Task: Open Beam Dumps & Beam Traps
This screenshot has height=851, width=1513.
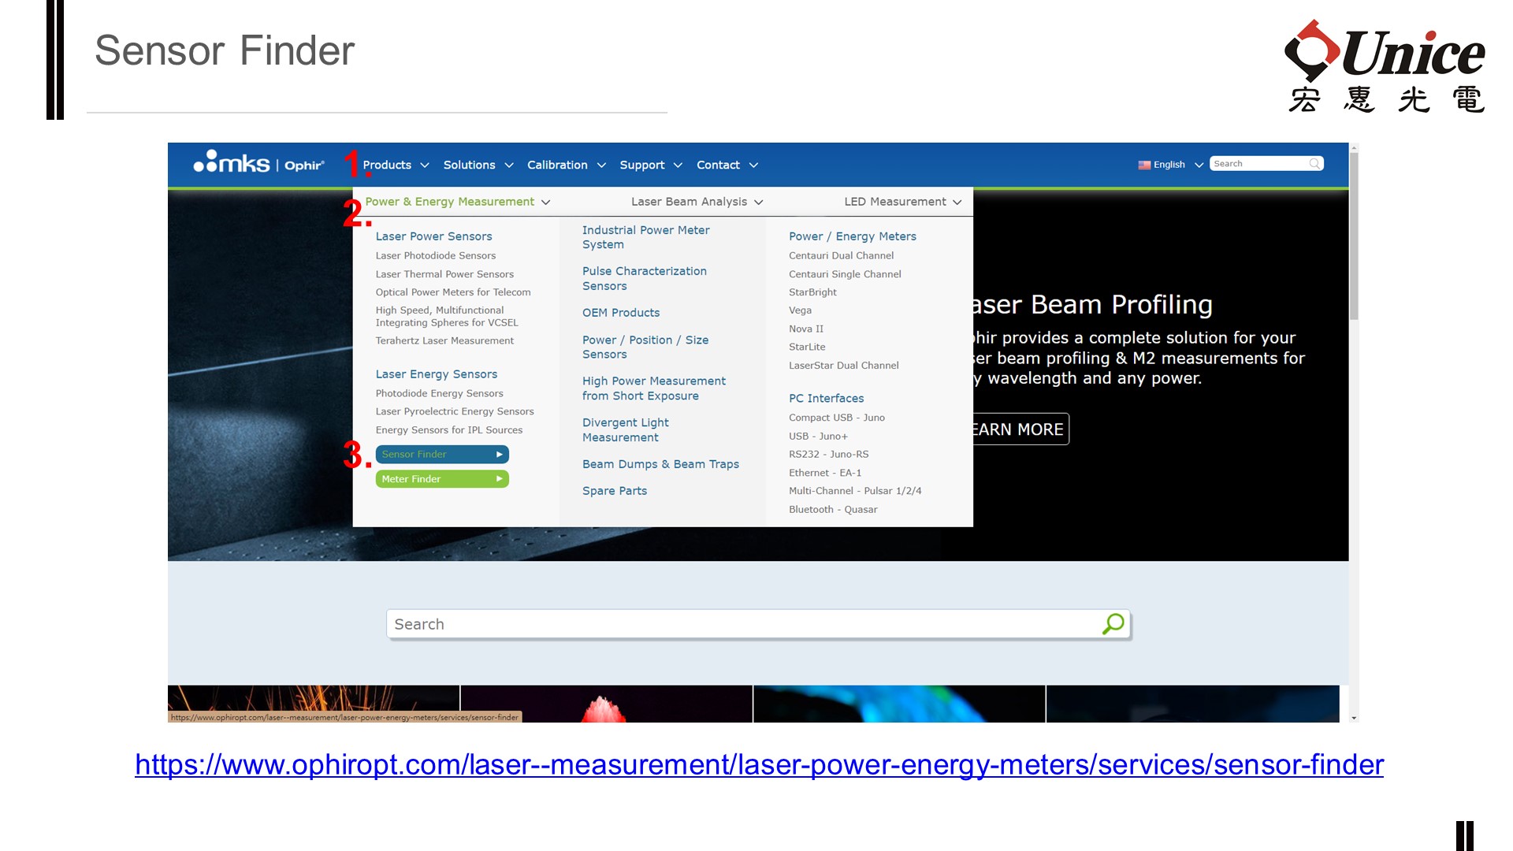Action: click(x=660, y=464)
